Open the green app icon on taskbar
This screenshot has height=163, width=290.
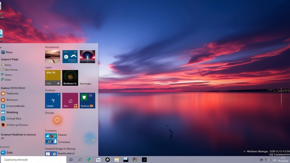point(89,160)
